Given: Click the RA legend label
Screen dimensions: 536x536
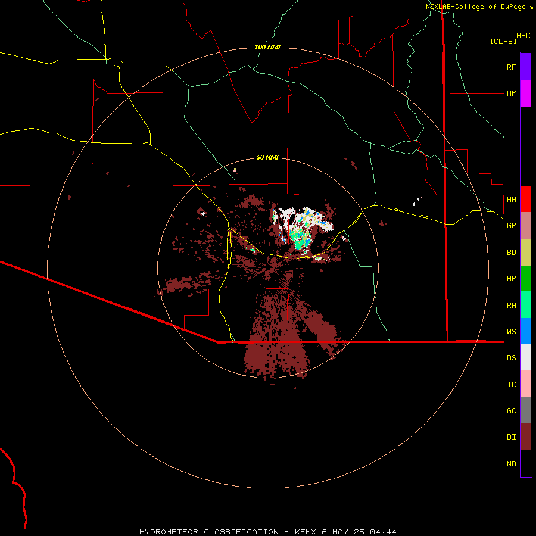Looking at the screenshot, I should pyautogui.click(x=511, y=306).
